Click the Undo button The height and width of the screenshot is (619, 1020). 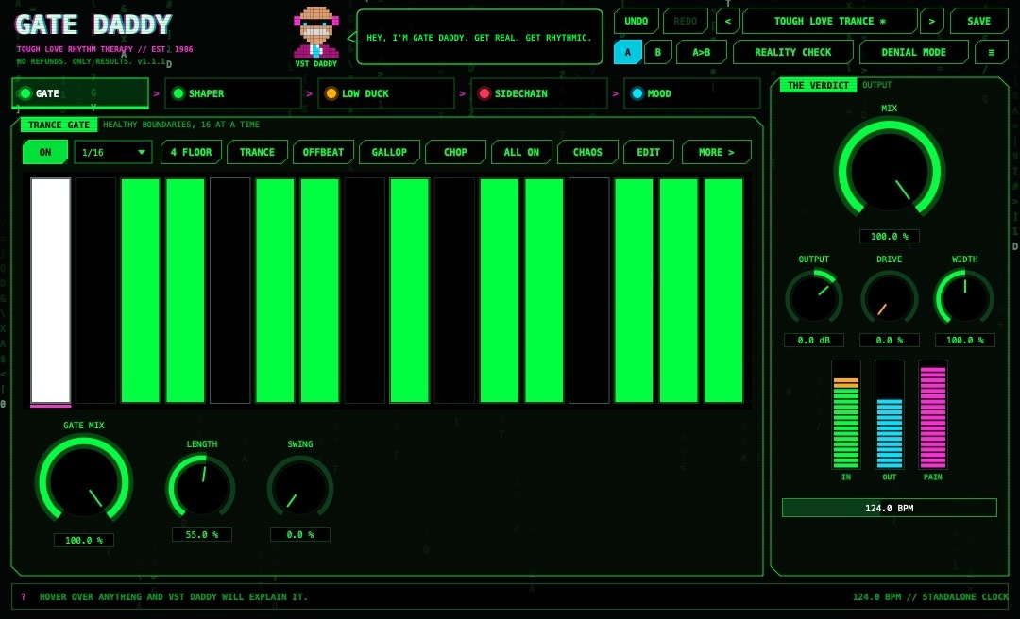637,21
